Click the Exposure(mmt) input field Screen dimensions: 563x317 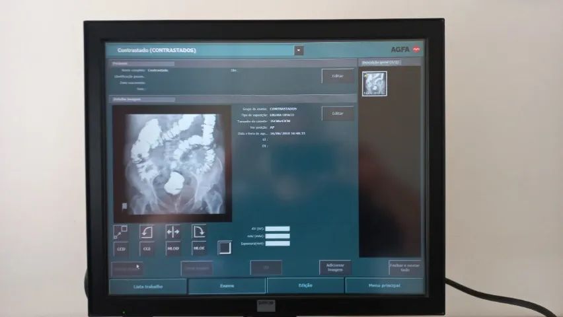[x=278, y=244]
